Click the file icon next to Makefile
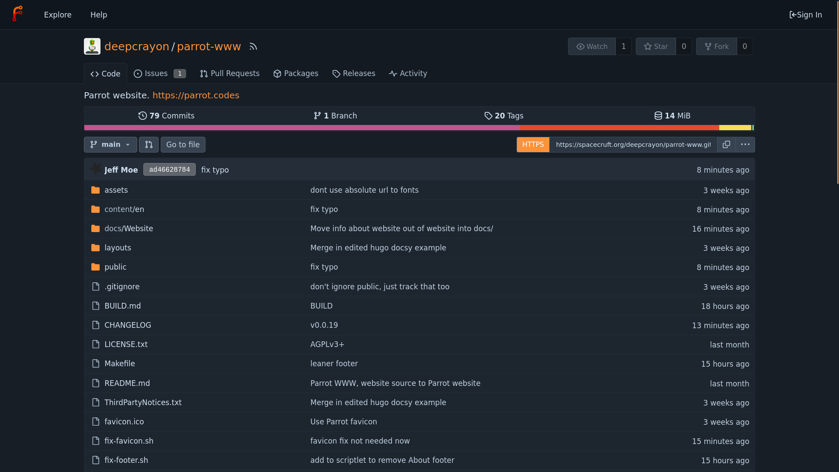 (x=96, y=364)
